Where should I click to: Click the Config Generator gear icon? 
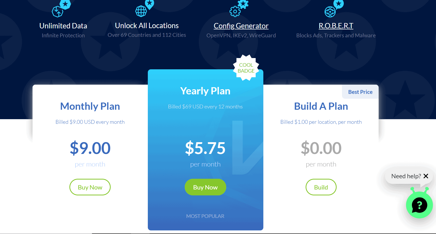coord(235,11)
